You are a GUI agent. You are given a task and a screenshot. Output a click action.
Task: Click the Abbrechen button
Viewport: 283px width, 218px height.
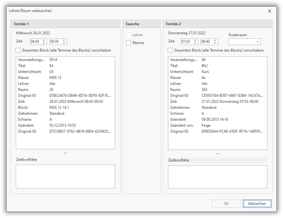(x=257, y=203)
